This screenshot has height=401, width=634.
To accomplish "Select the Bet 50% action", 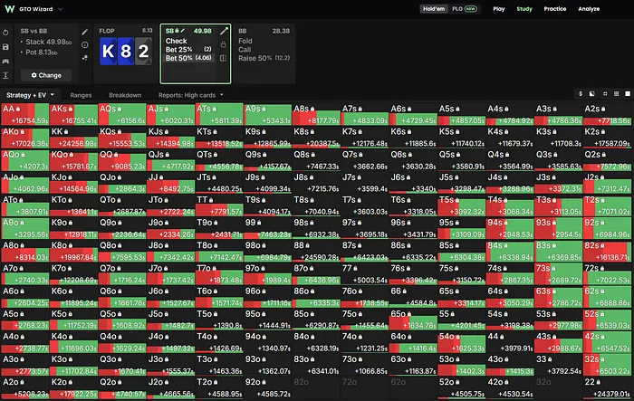I will pos(188,58).
